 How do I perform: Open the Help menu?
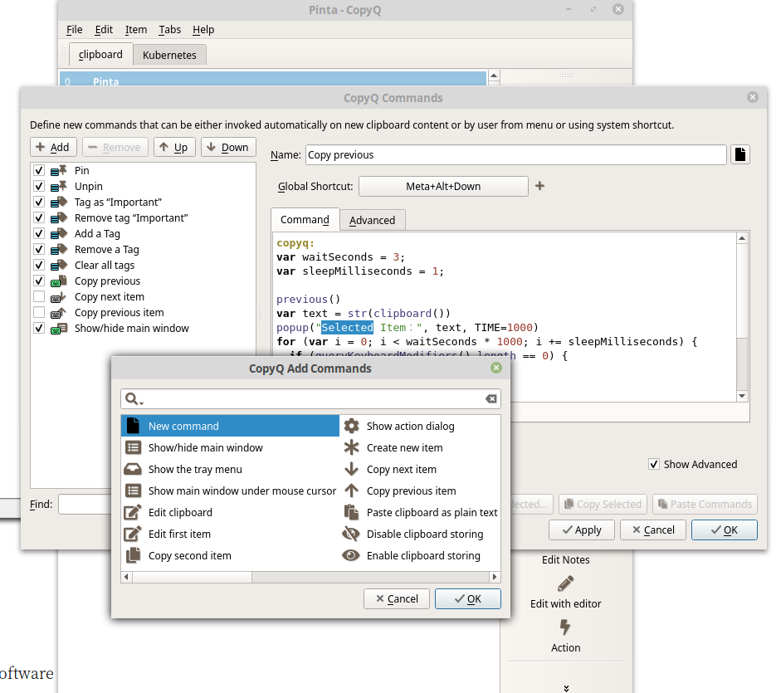pyautogui.click(x=203, y=30)
